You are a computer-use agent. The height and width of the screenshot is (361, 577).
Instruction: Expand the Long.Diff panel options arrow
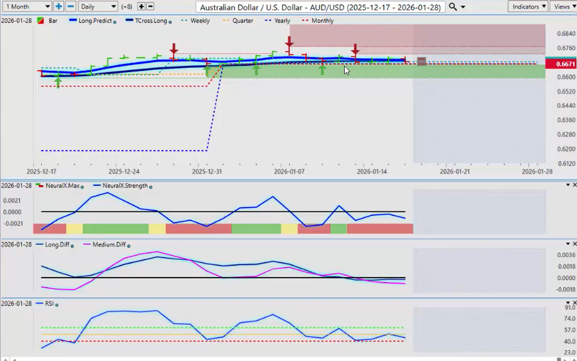pyautogui.click(x=567, y=244)
